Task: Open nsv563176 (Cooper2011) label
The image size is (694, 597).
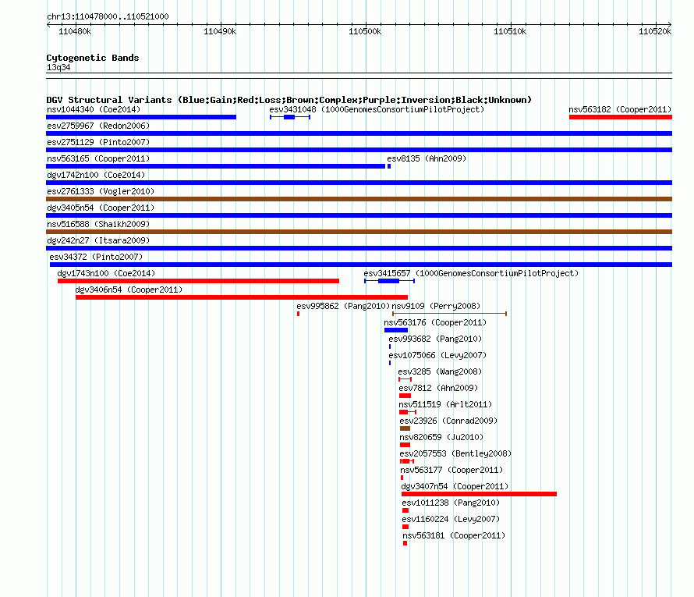Action: tap(435, 322)
